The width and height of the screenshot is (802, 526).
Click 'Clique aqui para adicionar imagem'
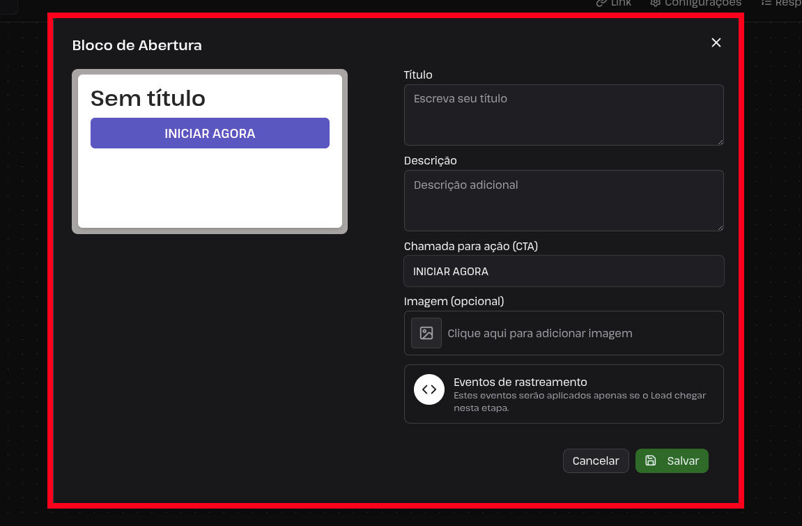tap(539, 333)
